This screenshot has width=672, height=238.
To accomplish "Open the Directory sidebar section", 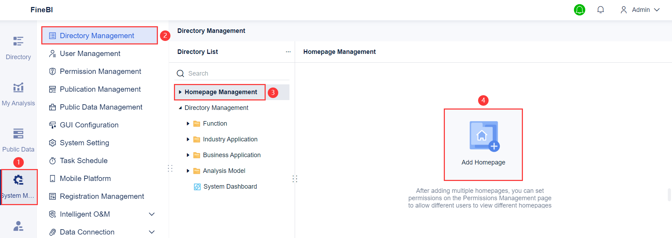I will pyautogui.click(x=18, y=48).
